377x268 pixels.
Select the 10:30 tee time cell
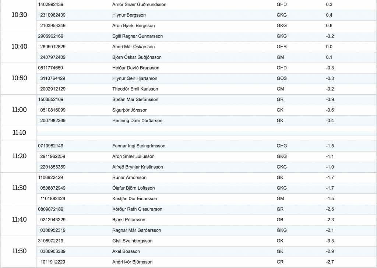19,15
